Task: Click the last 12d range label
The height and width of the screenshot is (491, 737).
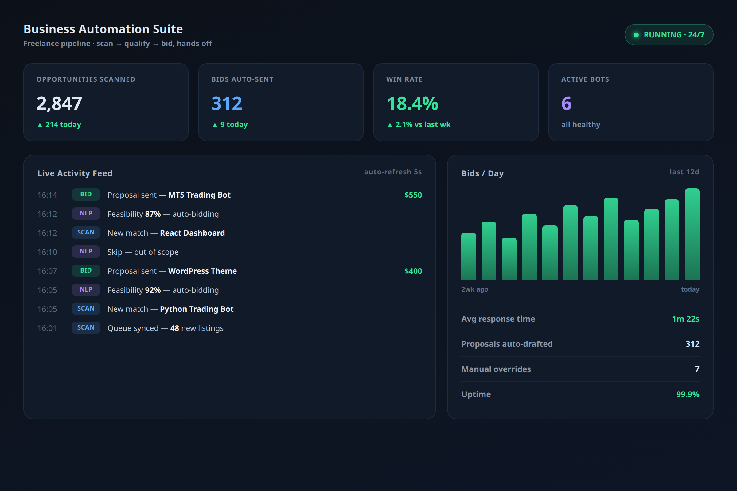Action: pyautogui.click(x=684, y=172)
